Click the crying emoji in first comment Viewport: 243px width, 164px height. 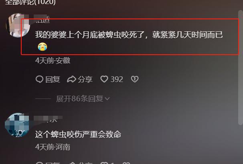pos(43,47)
